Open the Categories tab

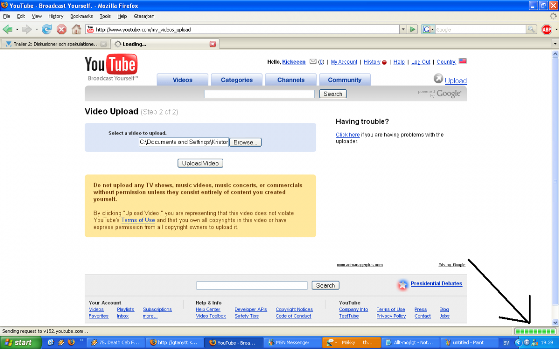pos(237,80)
